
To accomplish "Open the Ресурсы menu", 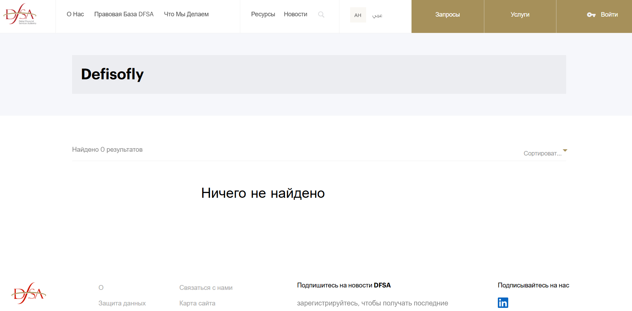I will click(263, 14).
